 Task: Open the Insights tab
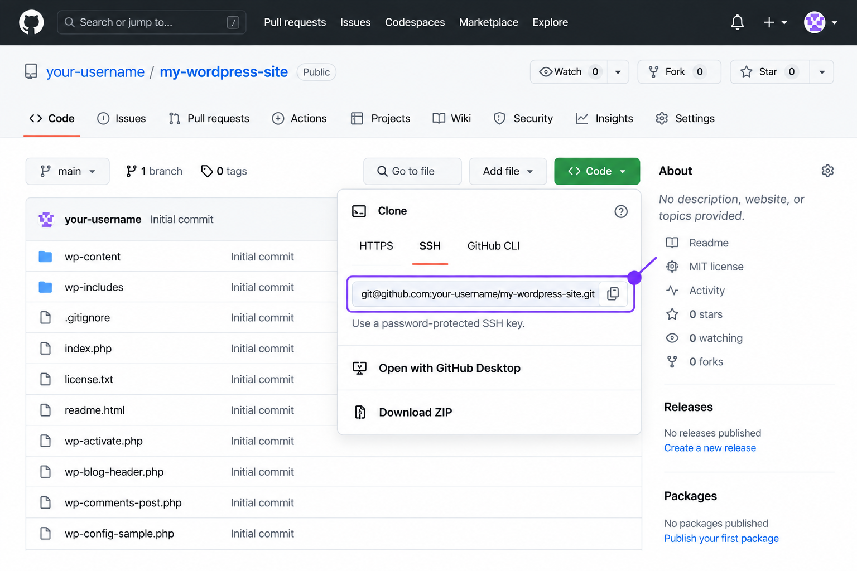click(604, 118)
